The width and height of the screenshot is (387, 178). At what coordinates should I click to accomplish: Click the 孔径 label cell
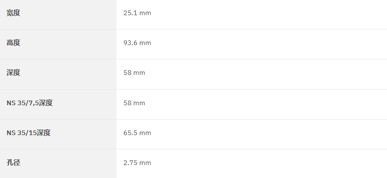pos(58,164)
